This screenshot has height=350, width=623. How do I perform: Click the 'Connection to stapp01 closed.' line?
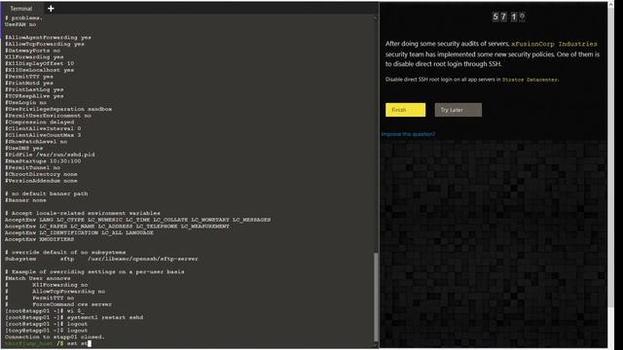pyautogui.click(x=55, y=337)
